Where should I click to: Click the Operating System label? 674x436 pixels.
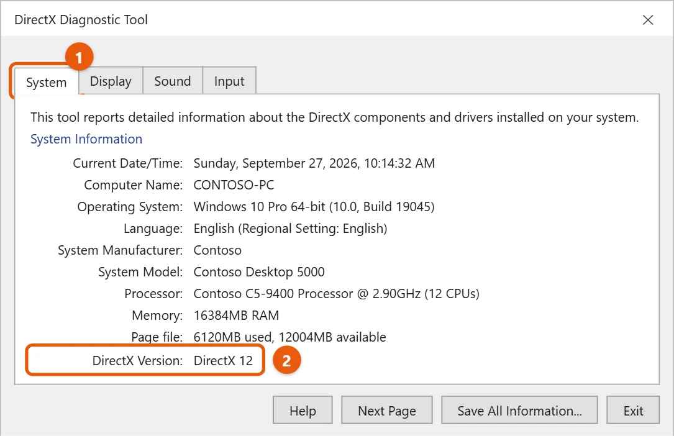pyautogui.click(x=130, y=207)
